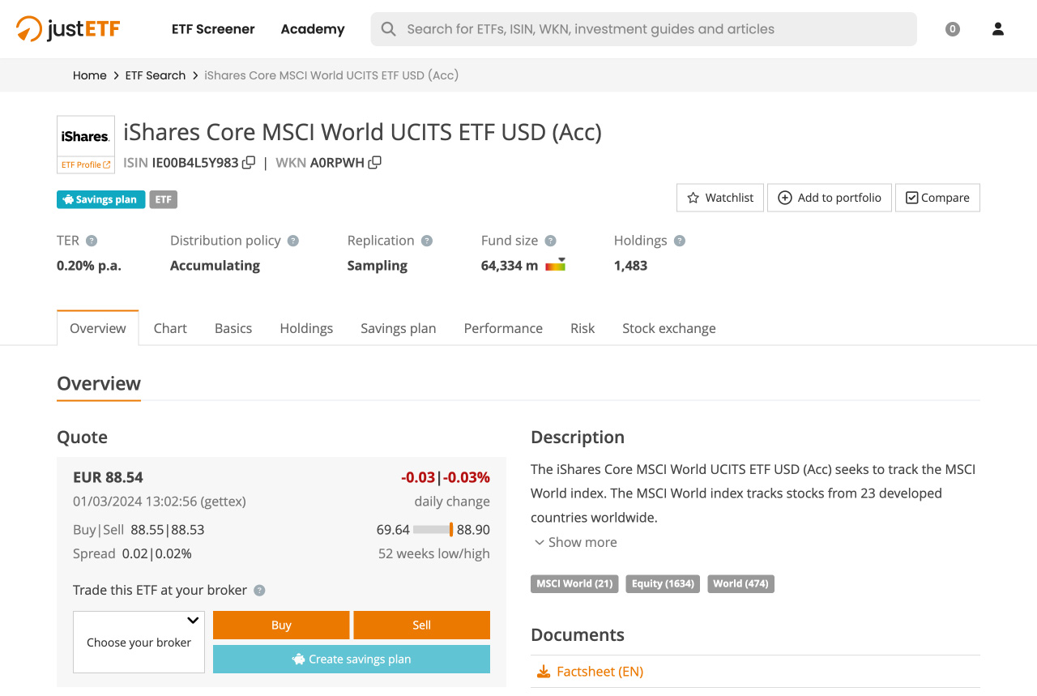Image resolution: width=1037 pixels, height=696 pixels.
Task: Click into the ETF search field
Action: pos(644,29)
